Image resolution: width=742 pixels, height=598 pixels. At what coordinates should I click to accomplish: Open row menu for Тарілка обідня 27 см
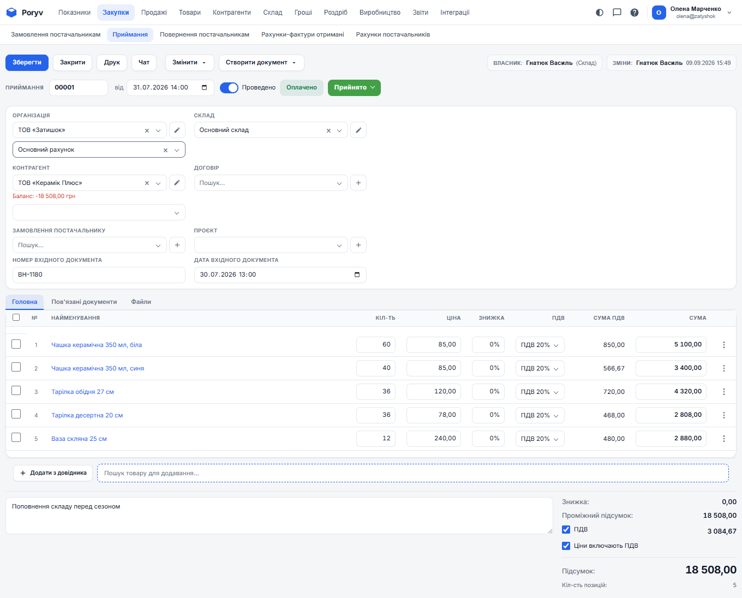724,392
